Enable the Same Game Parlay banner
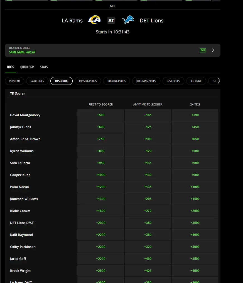This screenshot has width=243, height=283. pyautogui.click(x=113, y=50)
